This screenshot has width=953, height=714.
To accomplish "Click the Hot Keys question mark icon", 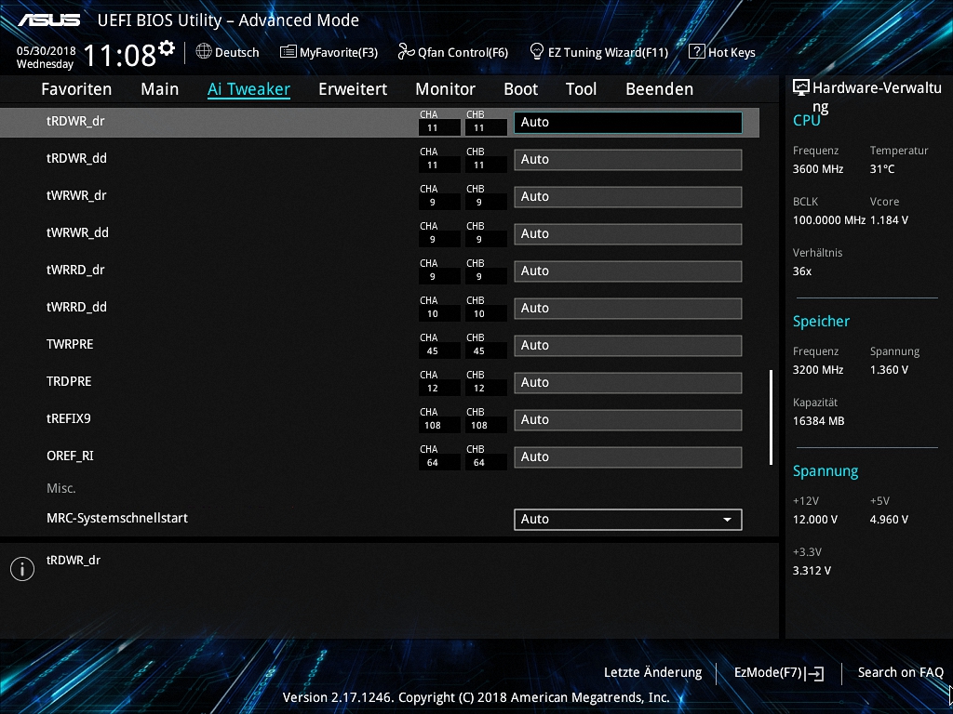I will pyautogui.click(x=696, y=51).
